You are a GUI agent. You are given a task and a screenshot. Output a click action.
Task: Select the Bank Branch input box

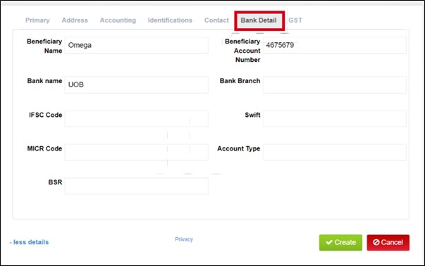(x=335, y=84)
